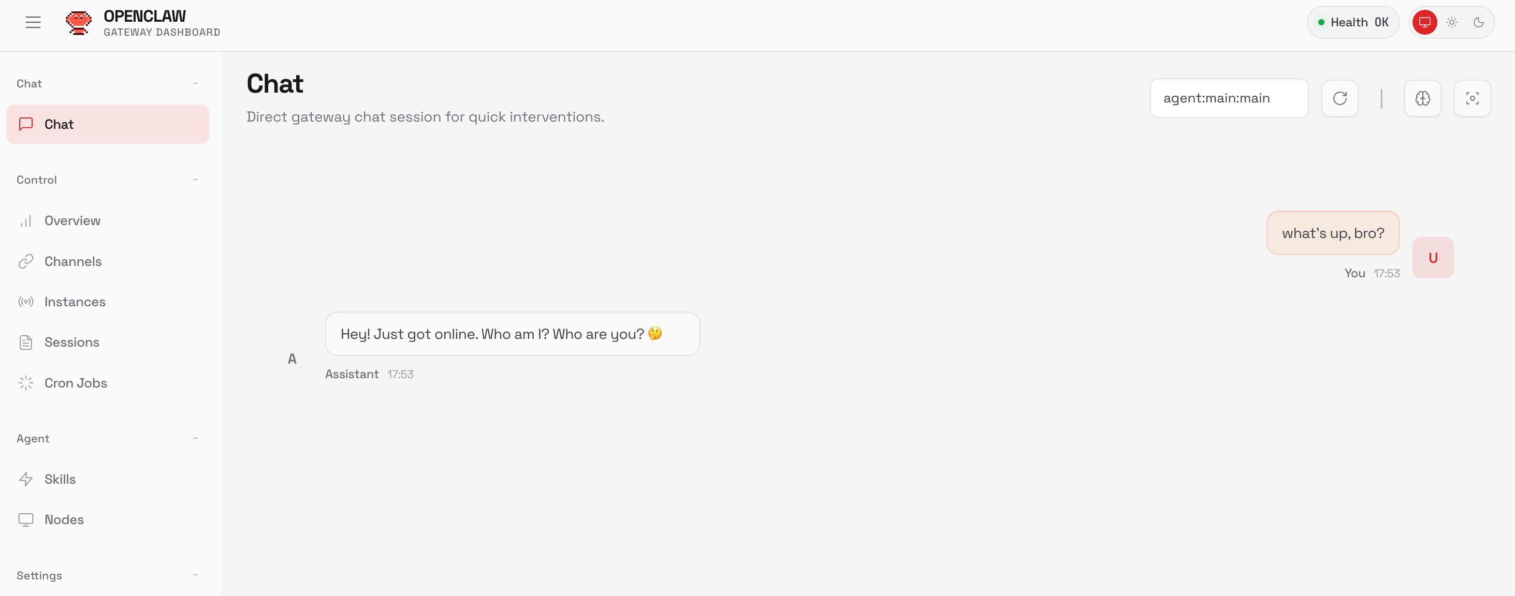
Task: Toggle the brain thinking icon
Action: (1422, 98)
